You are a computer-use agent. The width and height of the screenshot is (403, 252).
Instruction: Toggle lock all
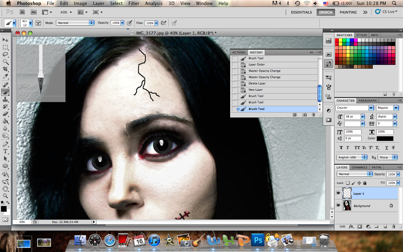(x=365, y=183)
